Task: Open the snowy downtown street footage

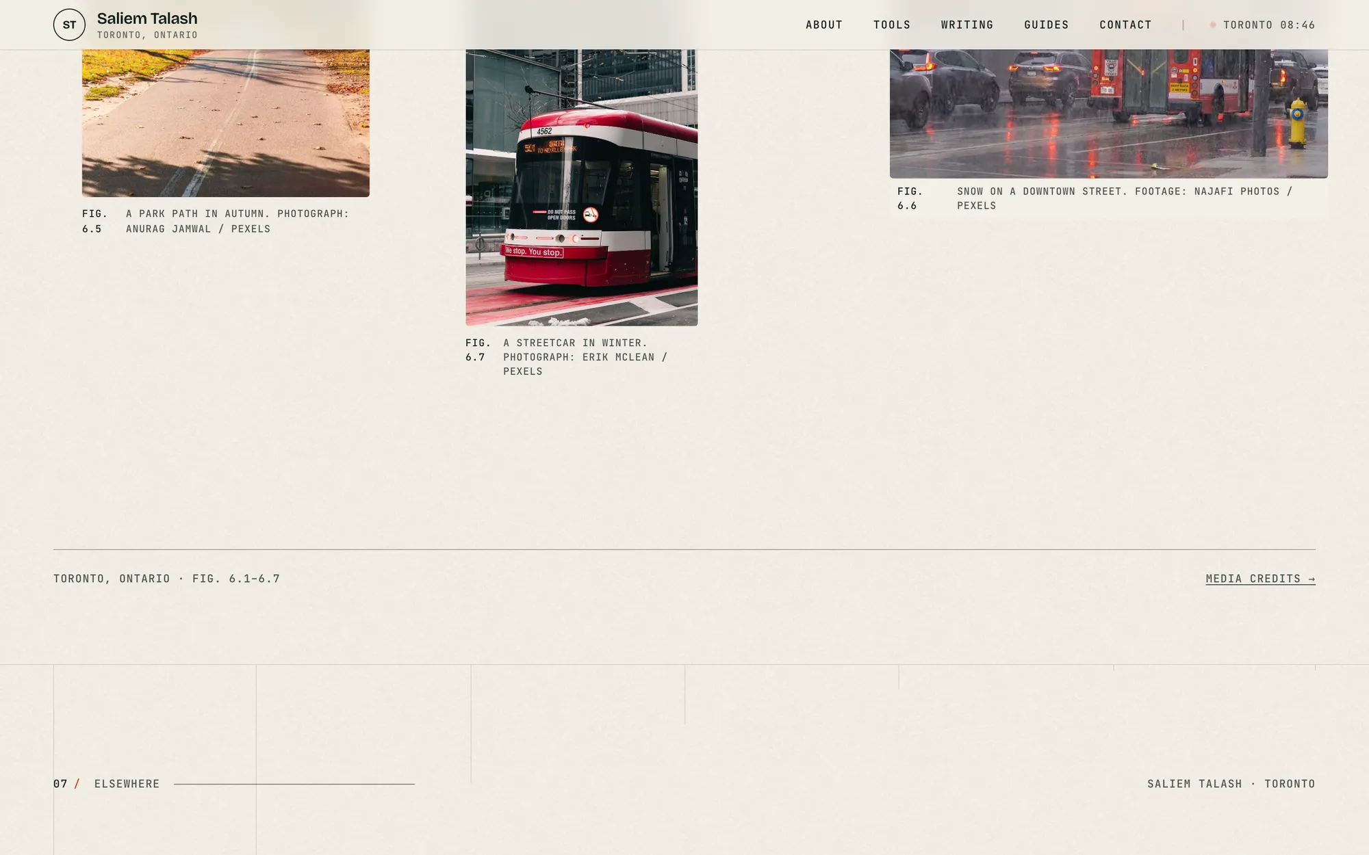Action: [x=1109, y=114]
